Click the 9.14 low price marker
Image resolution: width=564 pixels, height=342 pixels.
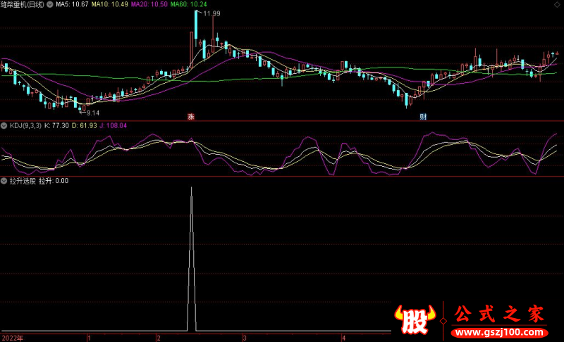tap(92, 113)
